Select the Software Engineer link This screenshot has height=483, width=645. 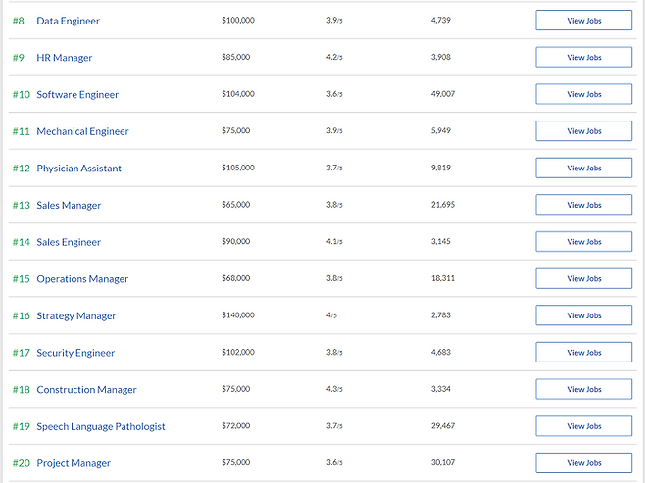coord(77,95)
